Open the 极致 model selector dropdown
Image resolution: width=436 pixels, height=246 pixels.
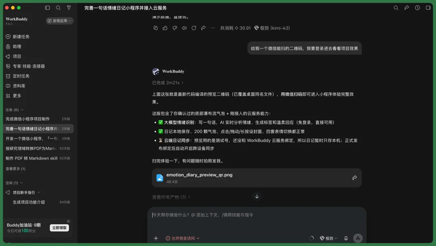click(328, 238)
